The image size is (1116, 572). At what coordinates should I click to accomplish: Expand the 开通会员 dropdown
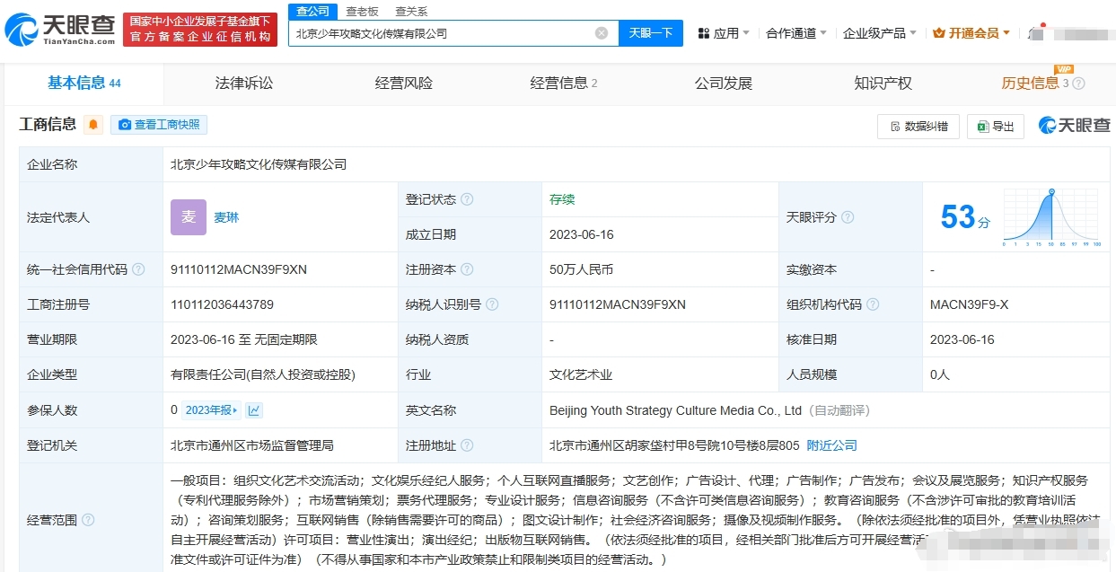(972, 33)
